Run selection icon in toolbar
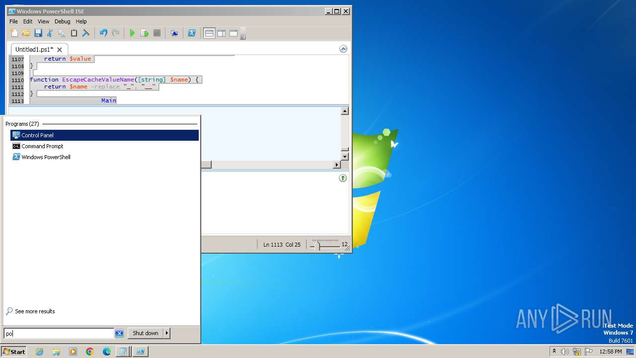 [x=145, y=33]
